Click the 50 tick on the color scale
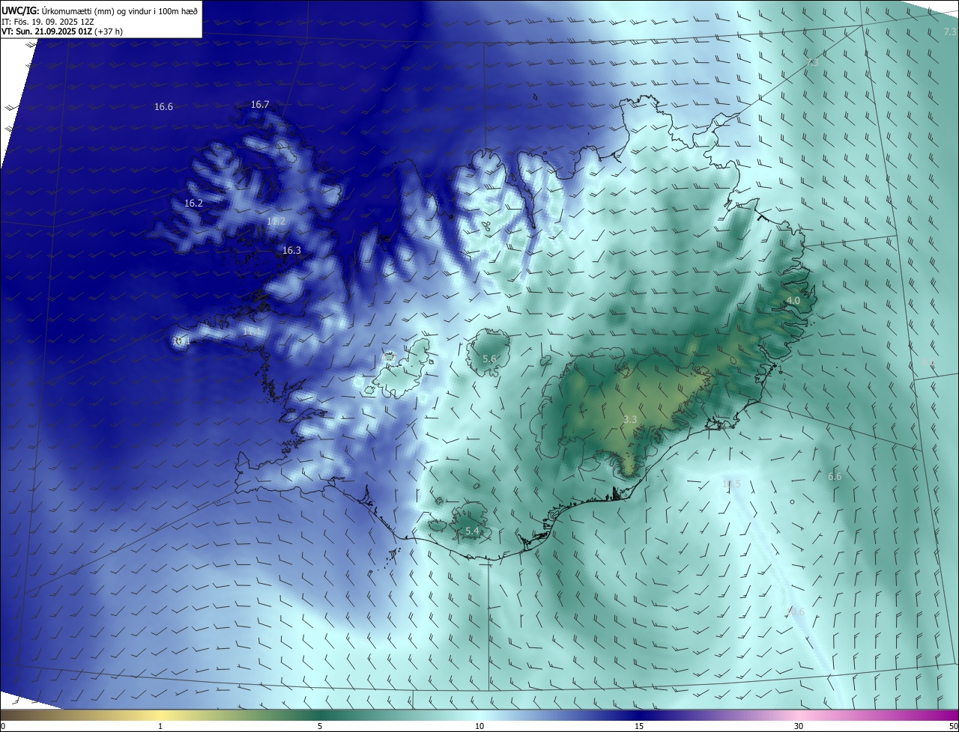Viewport: 959px width, 732px height. [953, 726]
